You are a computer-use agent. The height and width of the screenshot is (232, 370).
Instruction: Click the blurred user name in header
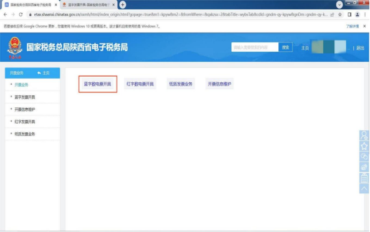(329, 47)
